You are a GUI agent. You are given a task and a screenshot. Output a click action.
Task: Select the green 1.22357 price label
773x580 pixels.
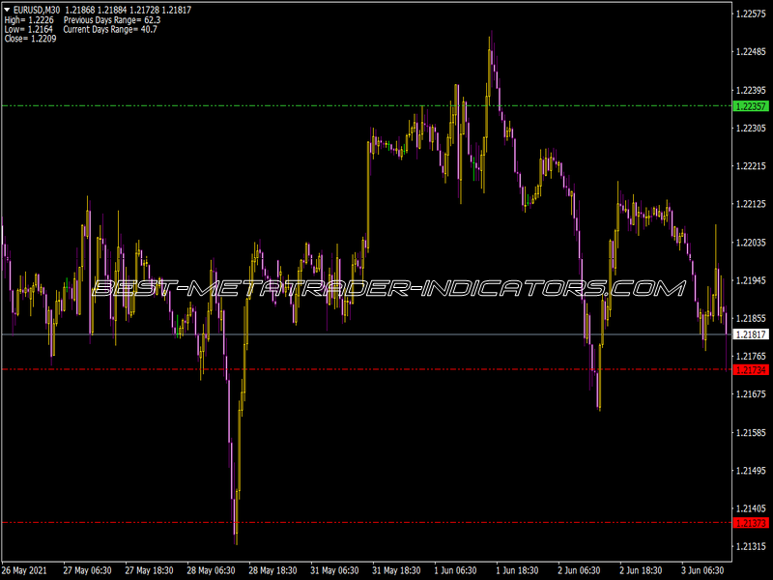pos(751,106)
